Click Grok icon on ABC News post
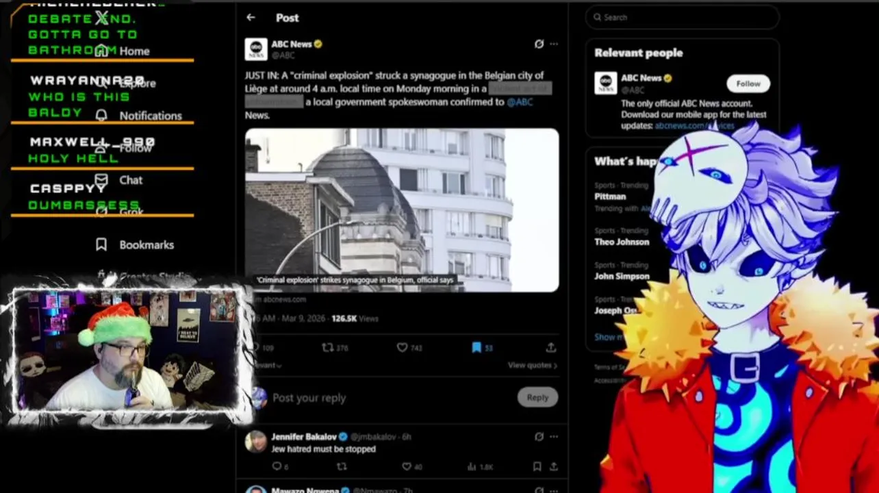879x493 pixels. [539, 44]
